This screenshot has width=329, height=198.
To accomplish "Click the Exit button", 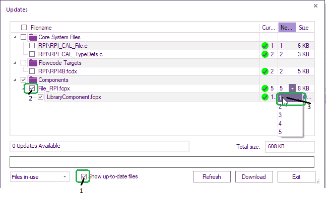I will [296, 177].
